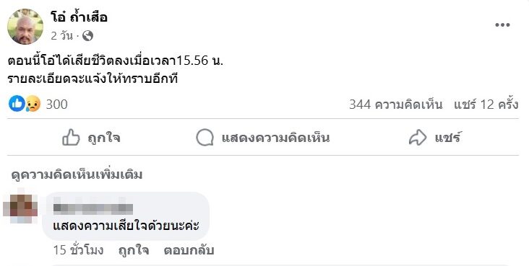Open the 344 ความคิดเห็น comments count

point(395,104)
